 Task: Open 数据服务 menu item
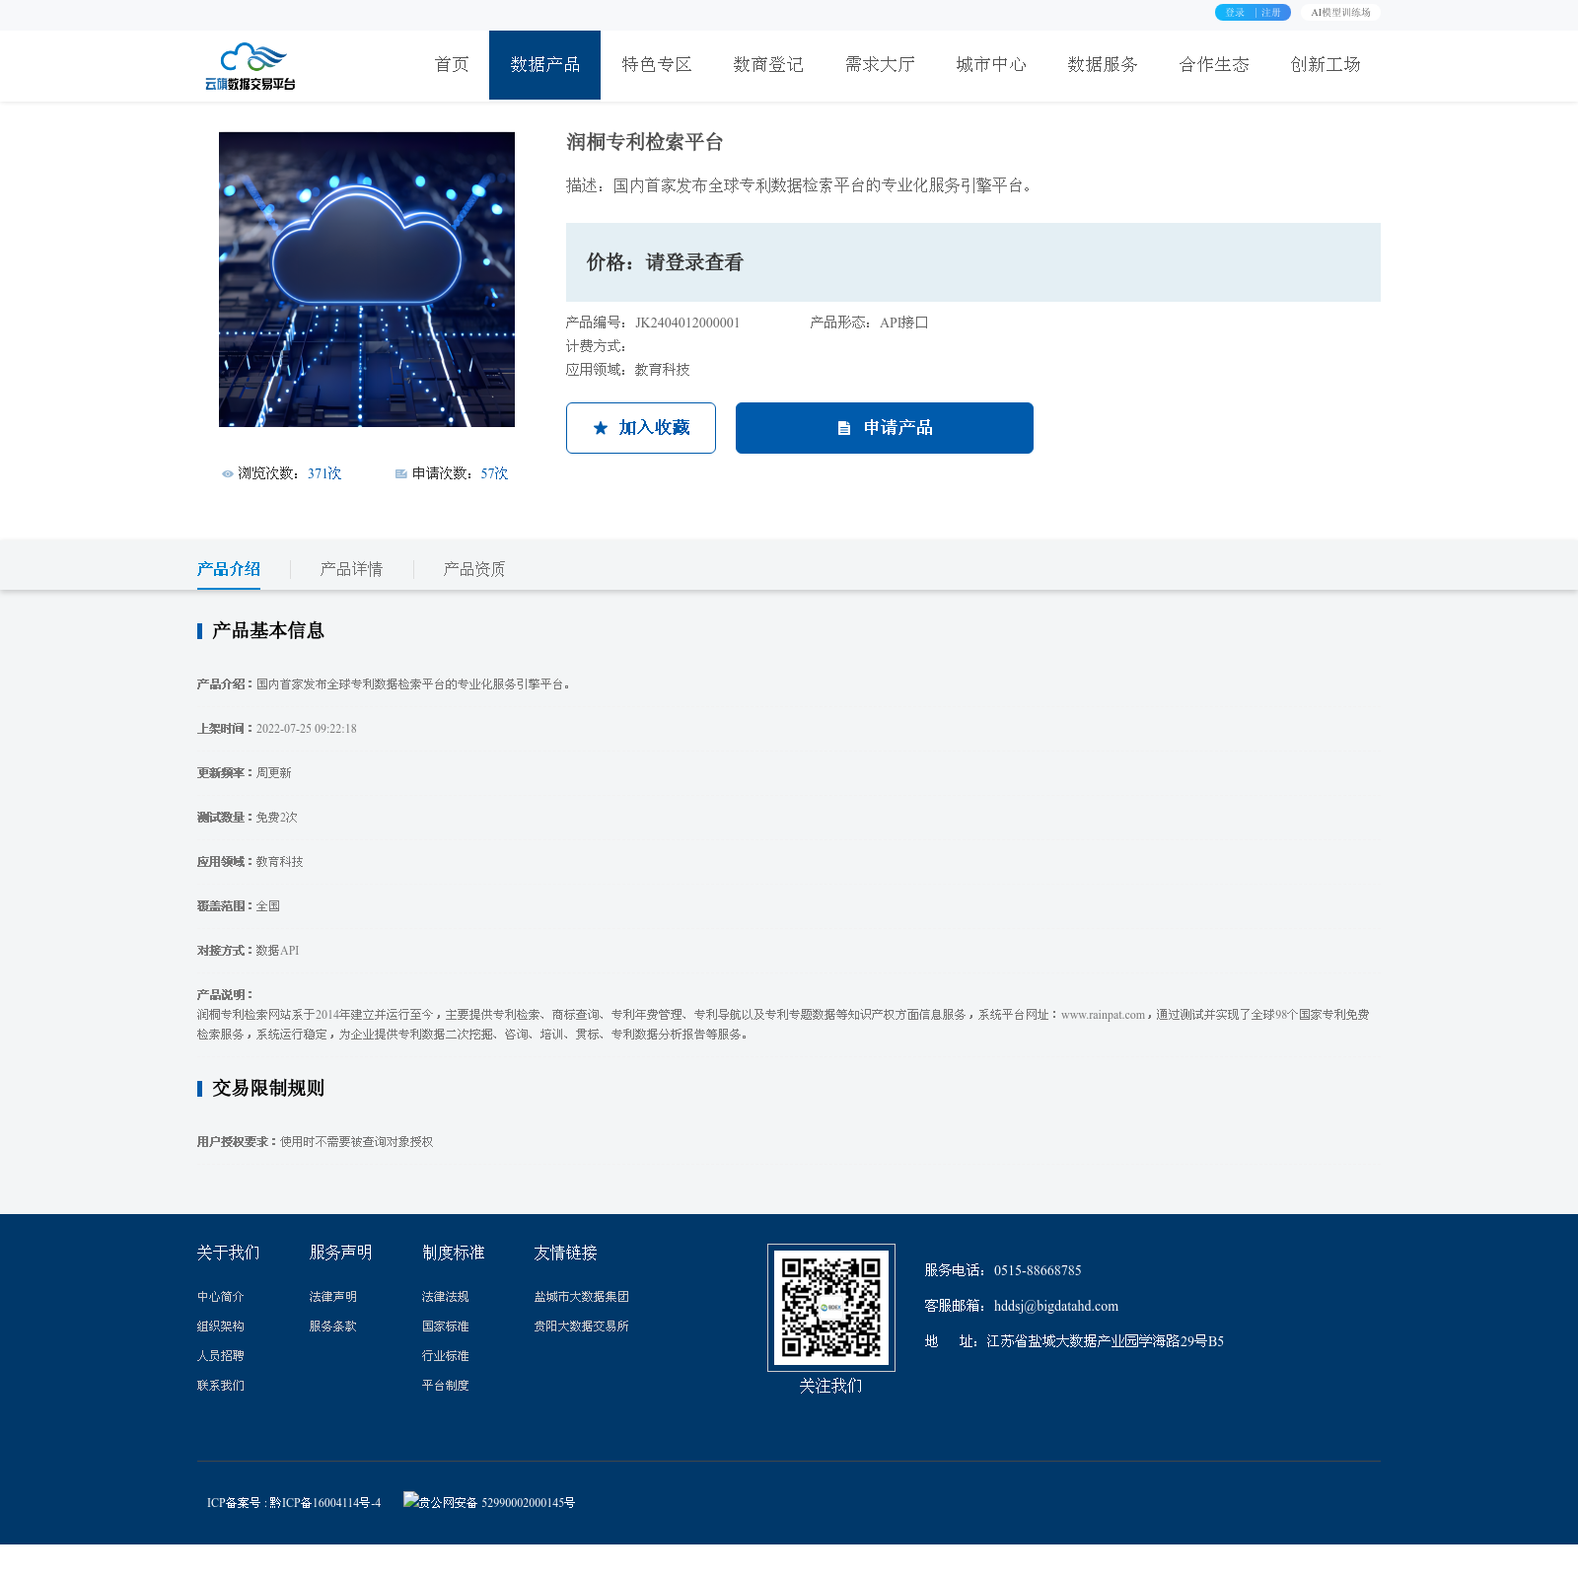coord(1103,65)
